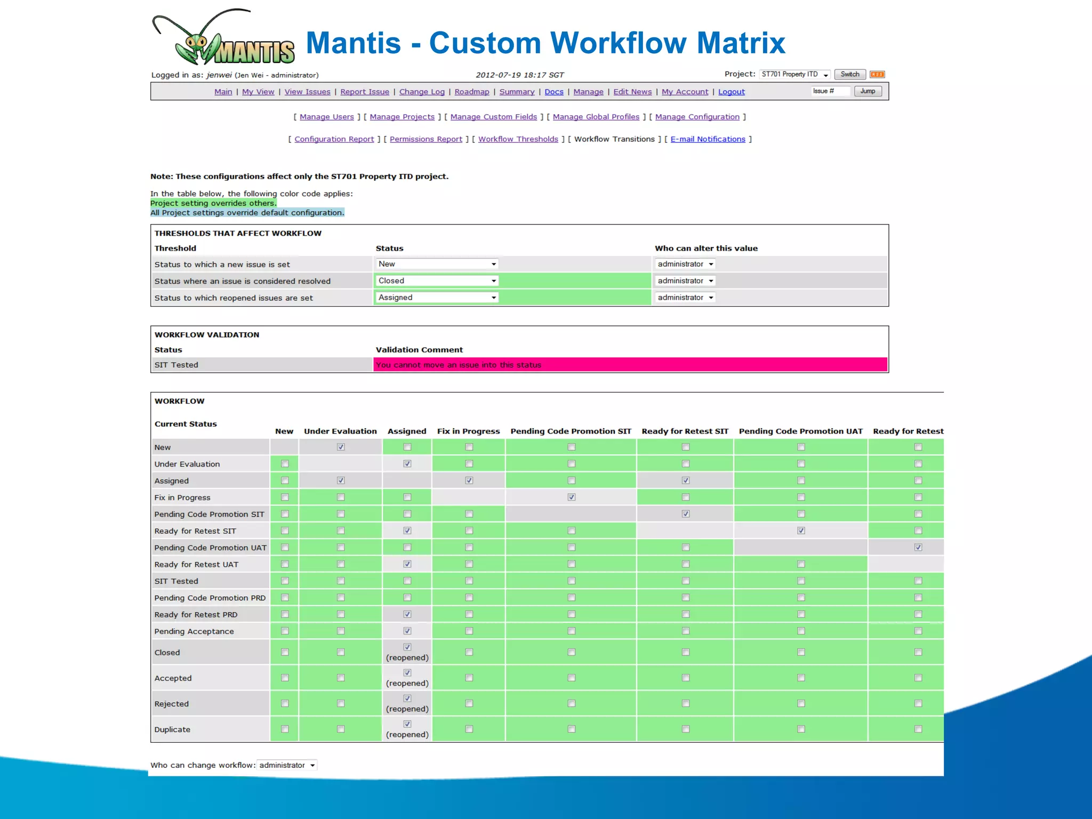1092x819 pixels.
Task: Open Manage Configuration link
Action: 697,117
